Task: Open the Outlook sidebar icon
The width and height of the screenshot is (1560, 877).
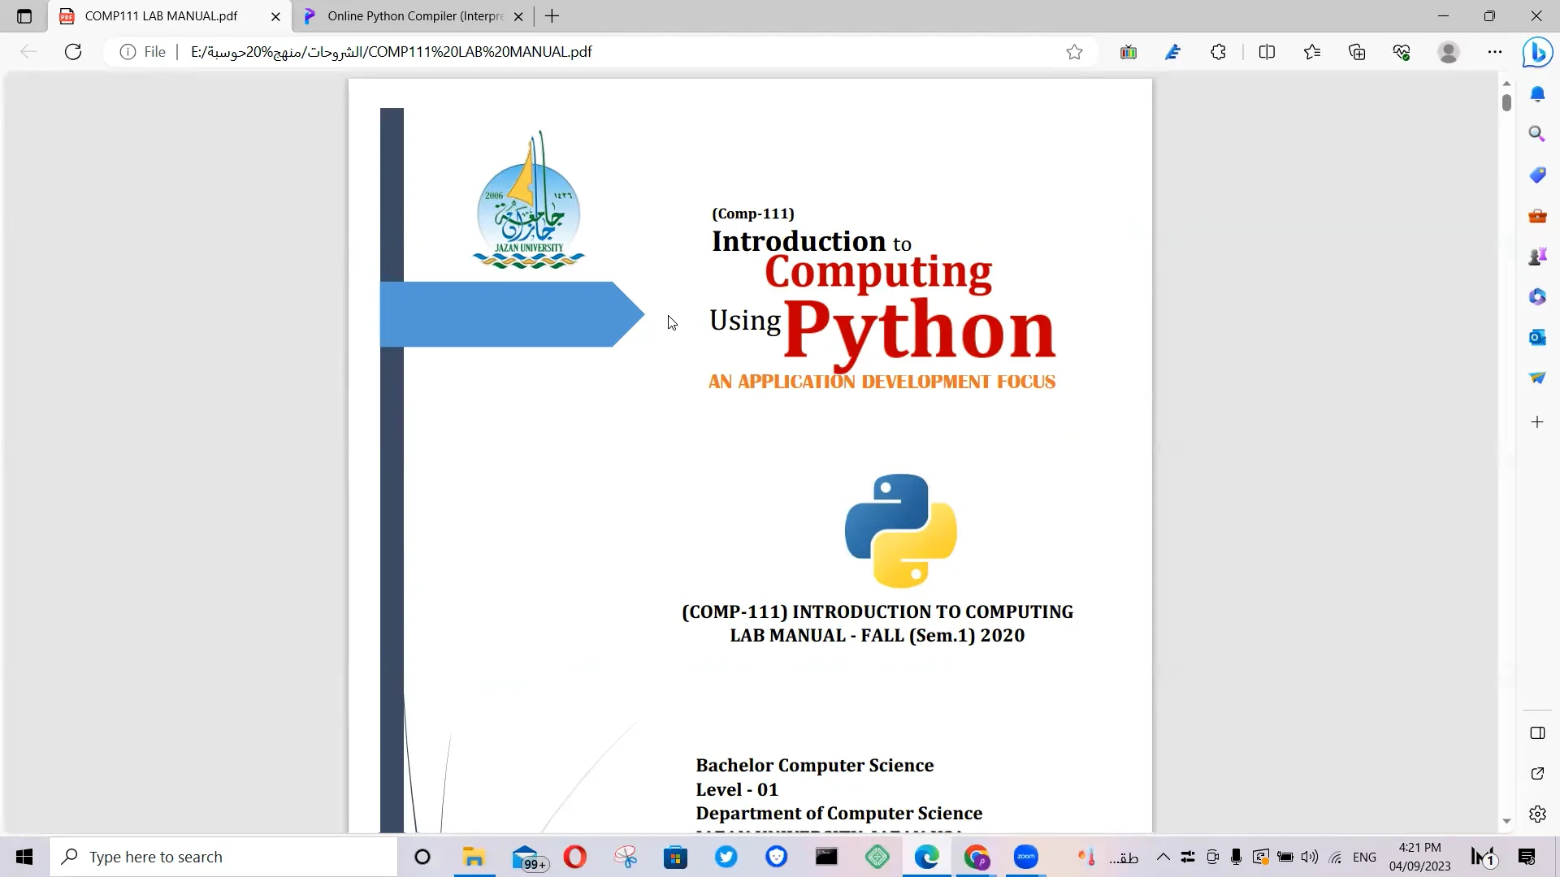Action: 1538,337
